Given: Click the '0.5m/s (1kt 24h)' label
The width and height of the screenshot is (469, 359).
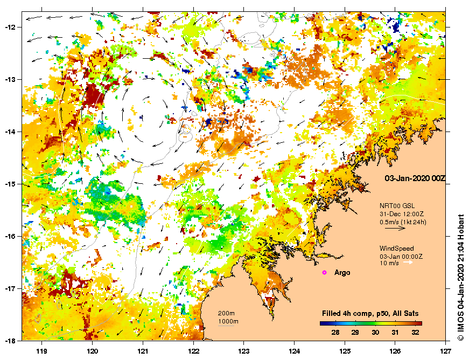Looking at the screenshot, I should click(403, 222).
